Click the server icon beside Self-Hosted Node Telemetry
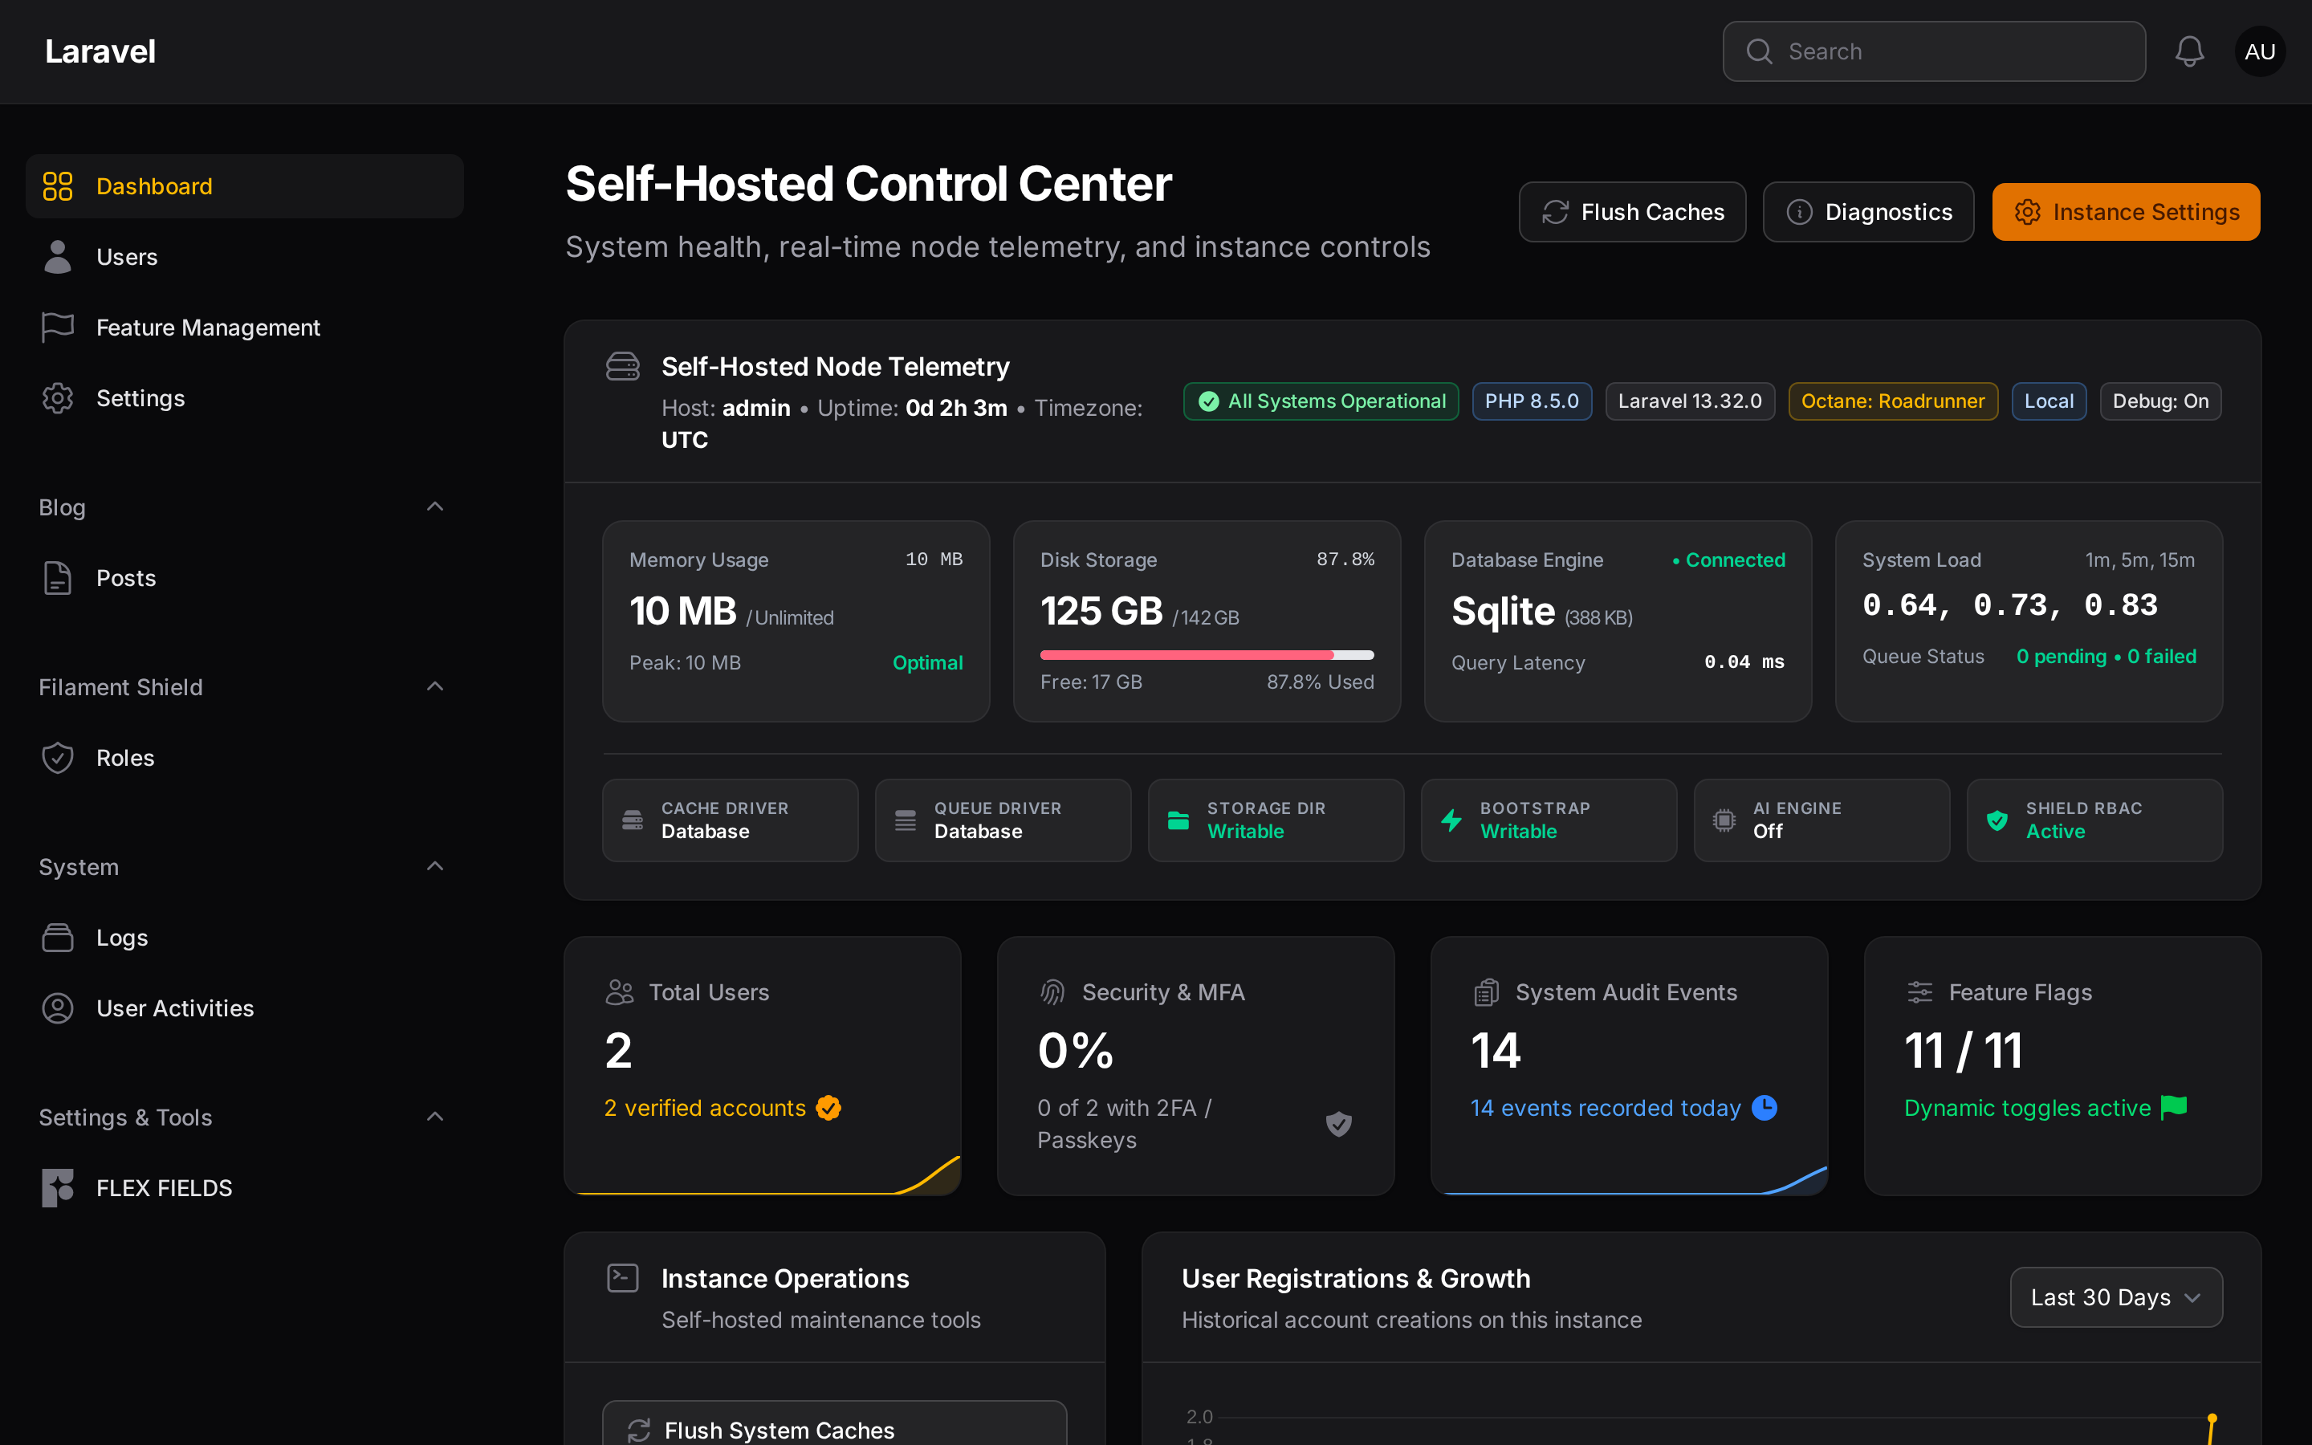Image resolution: width=2312 pixels, height=1445 pixels. pyautogui.click(x=623, y=366)
